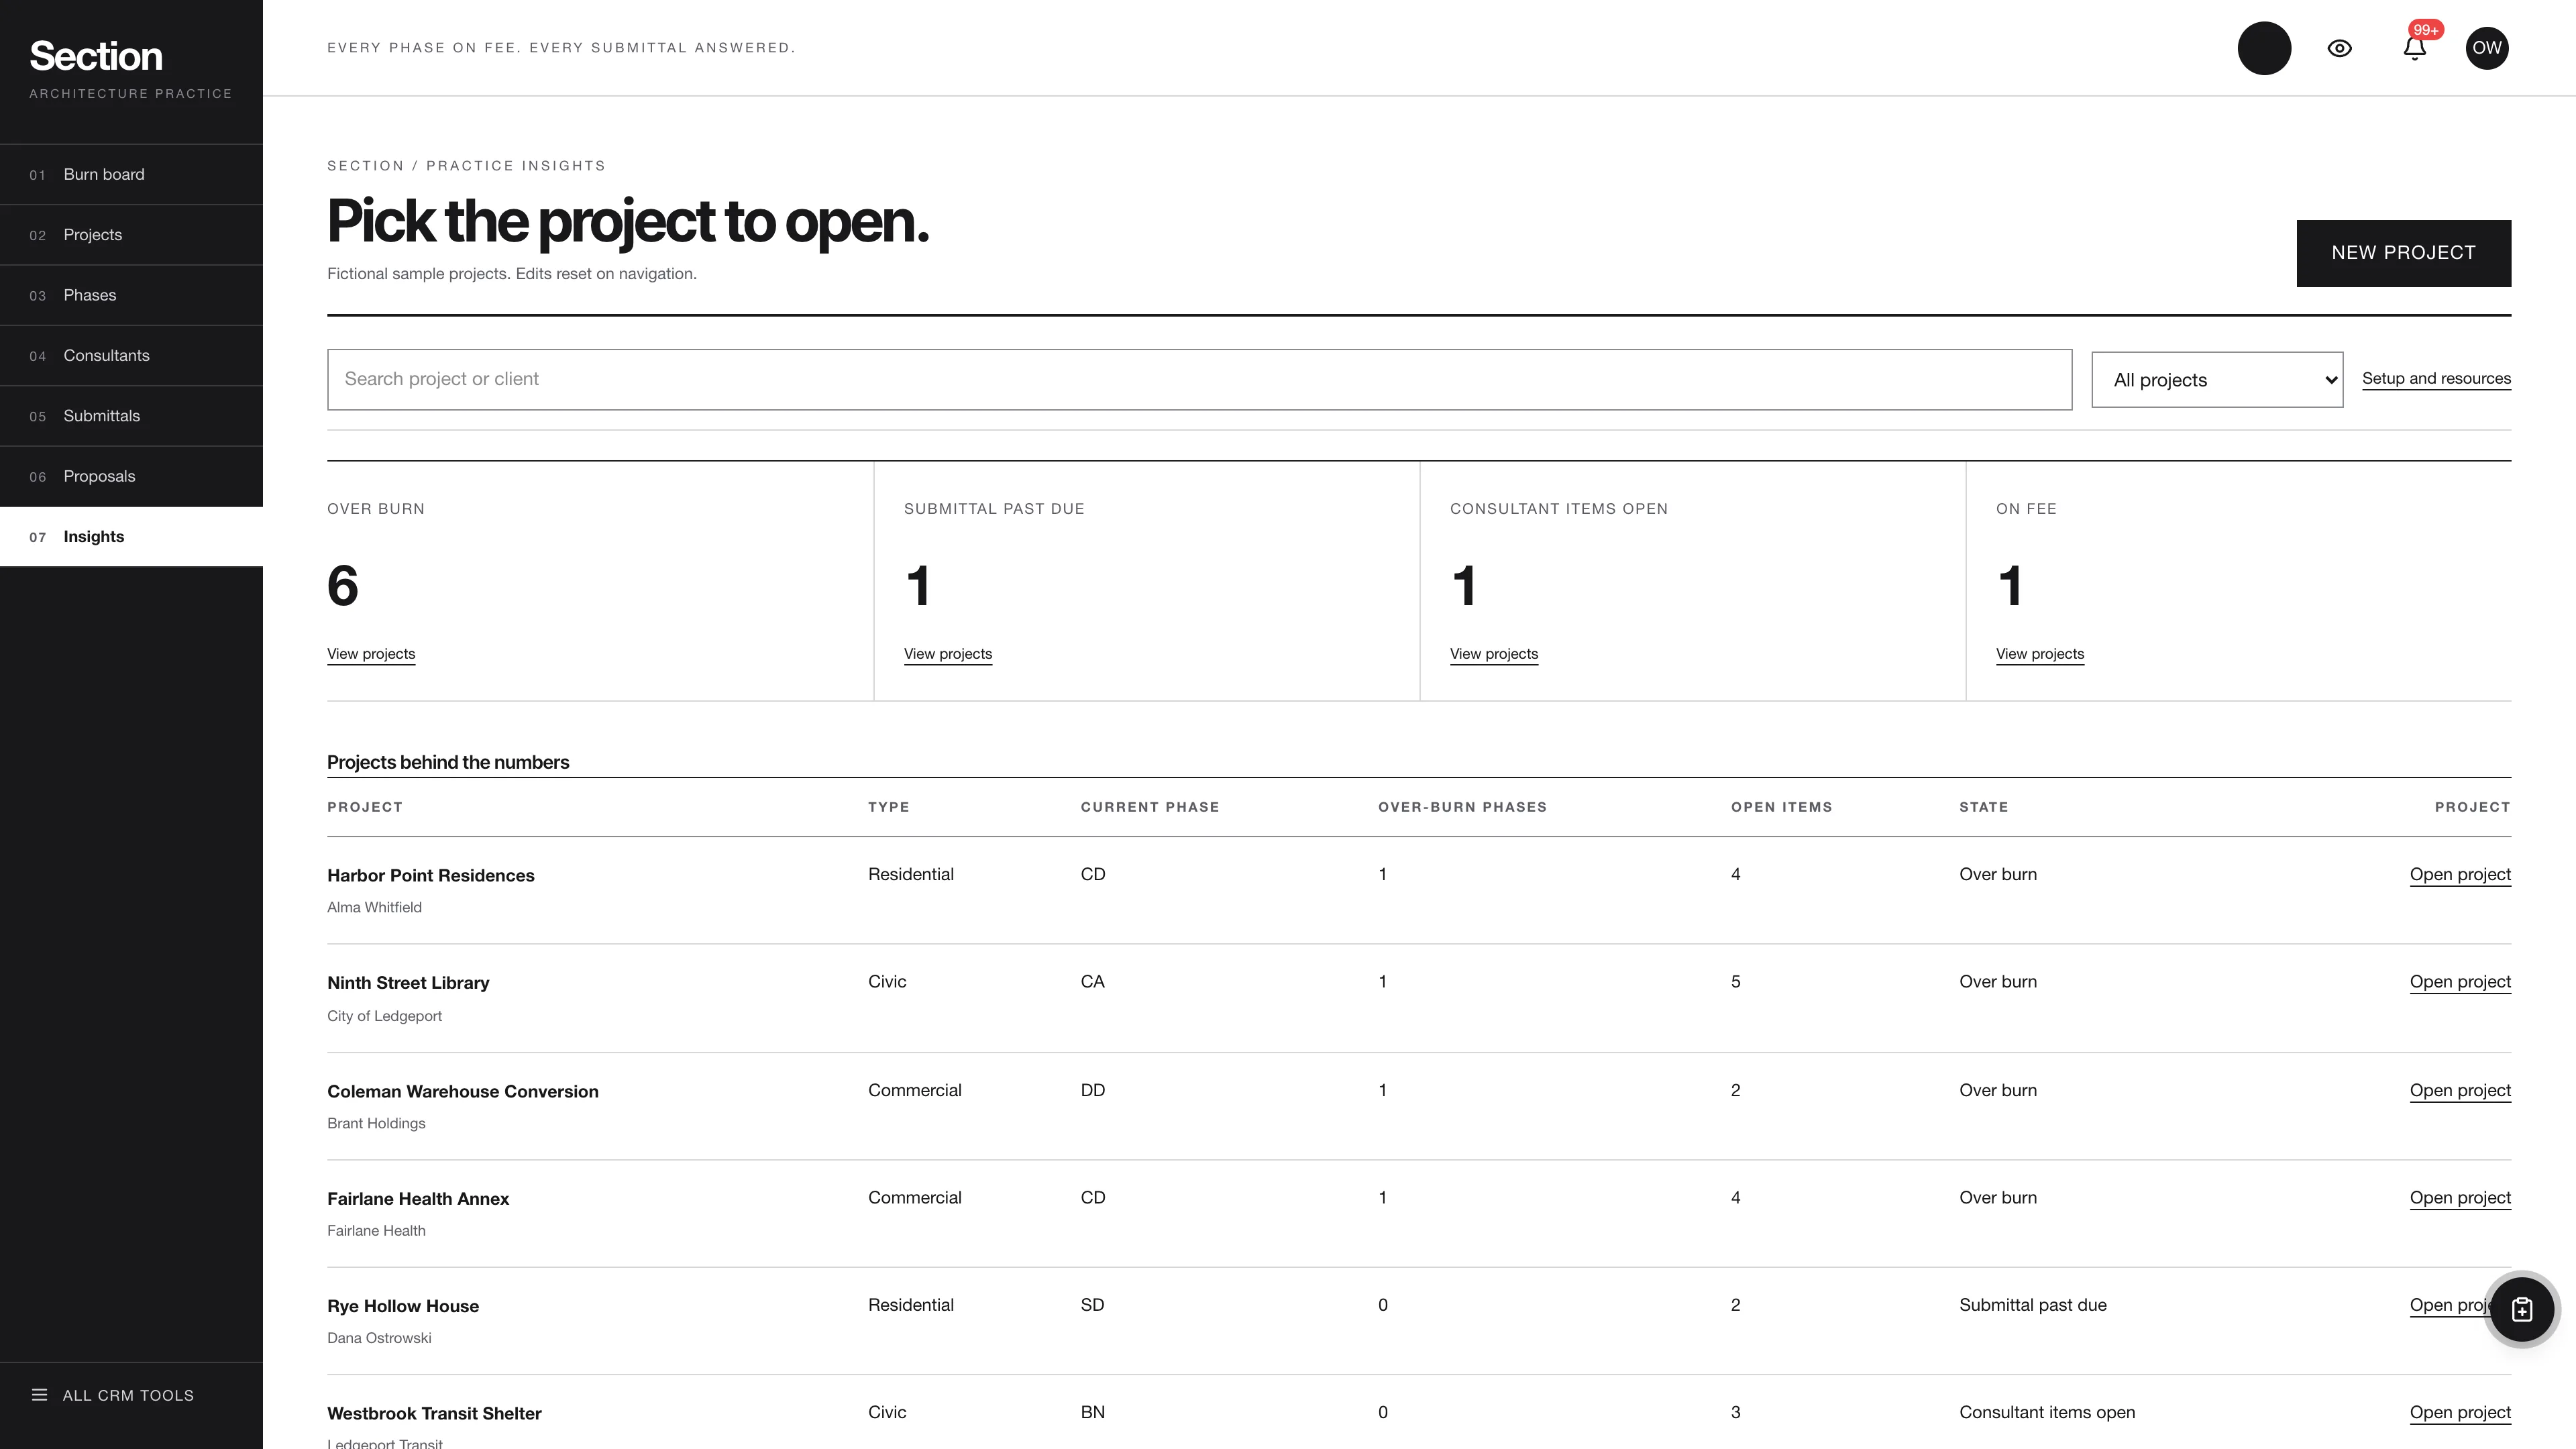Image resolution: width=2576 pixels, height=1449 pixels.
Task: Click the Search project or client field
Action: pos(1199,379)
